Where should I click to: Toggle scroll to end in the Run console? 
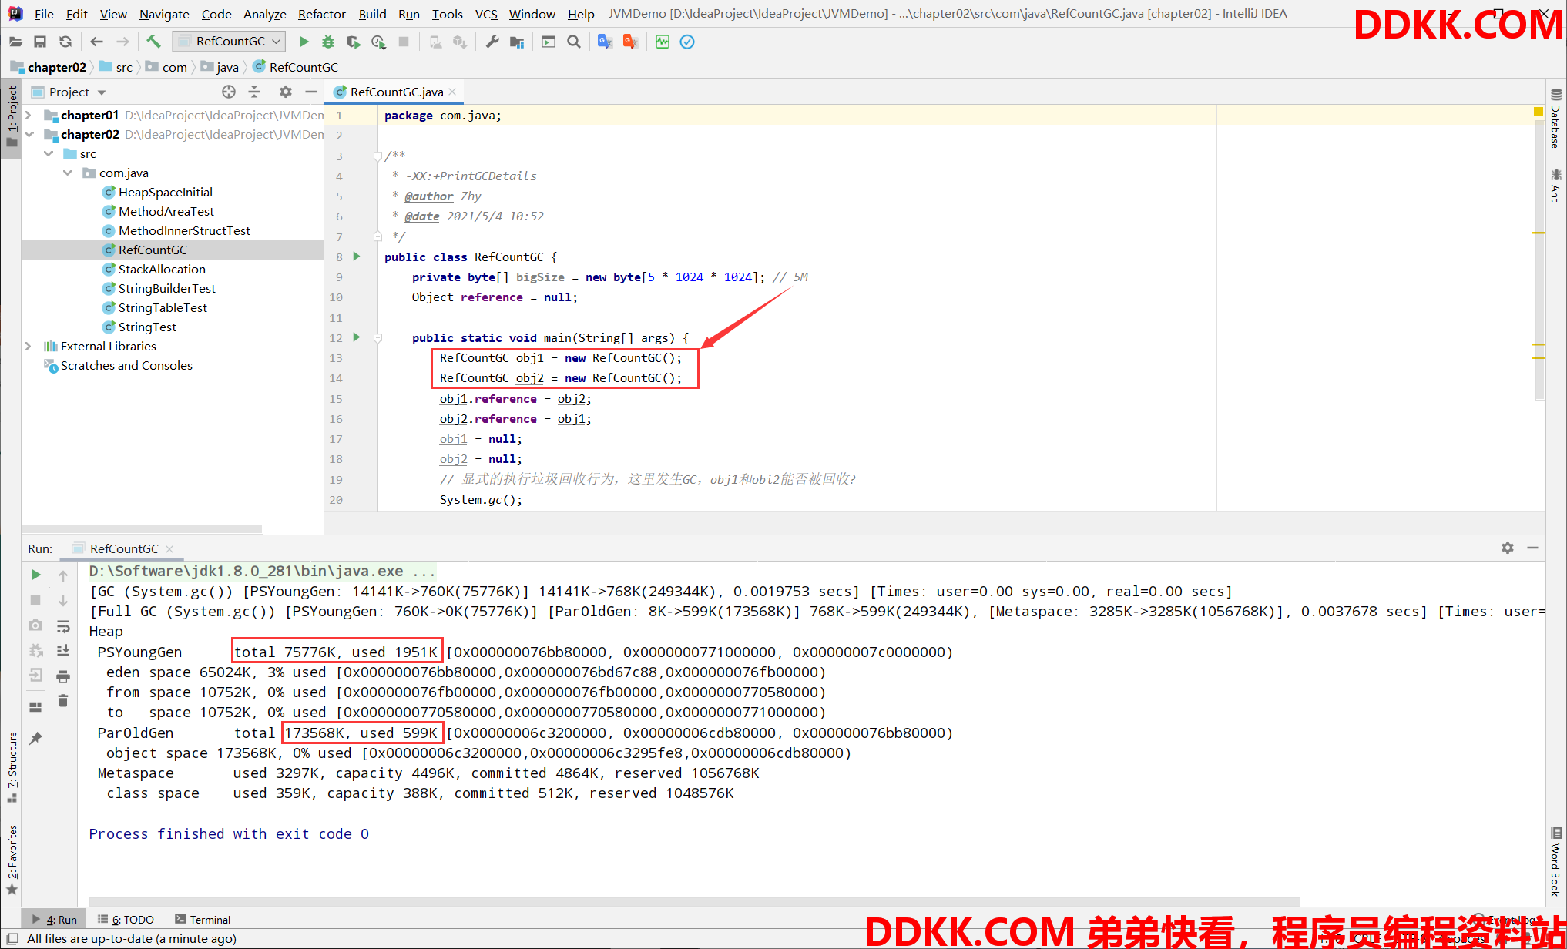(x=63, y=651)
